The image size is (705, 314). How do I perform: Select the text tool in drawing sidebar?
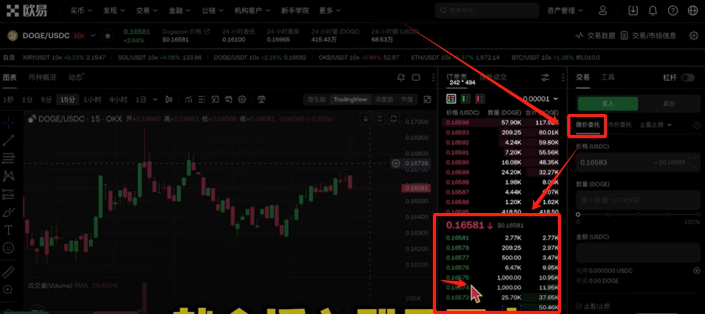tap(8, 230)
